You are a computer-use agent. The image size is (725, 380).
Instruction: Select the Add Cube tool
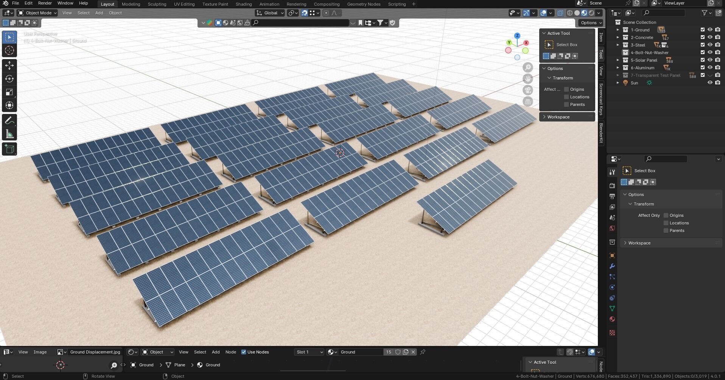click(x=9, y=149)
